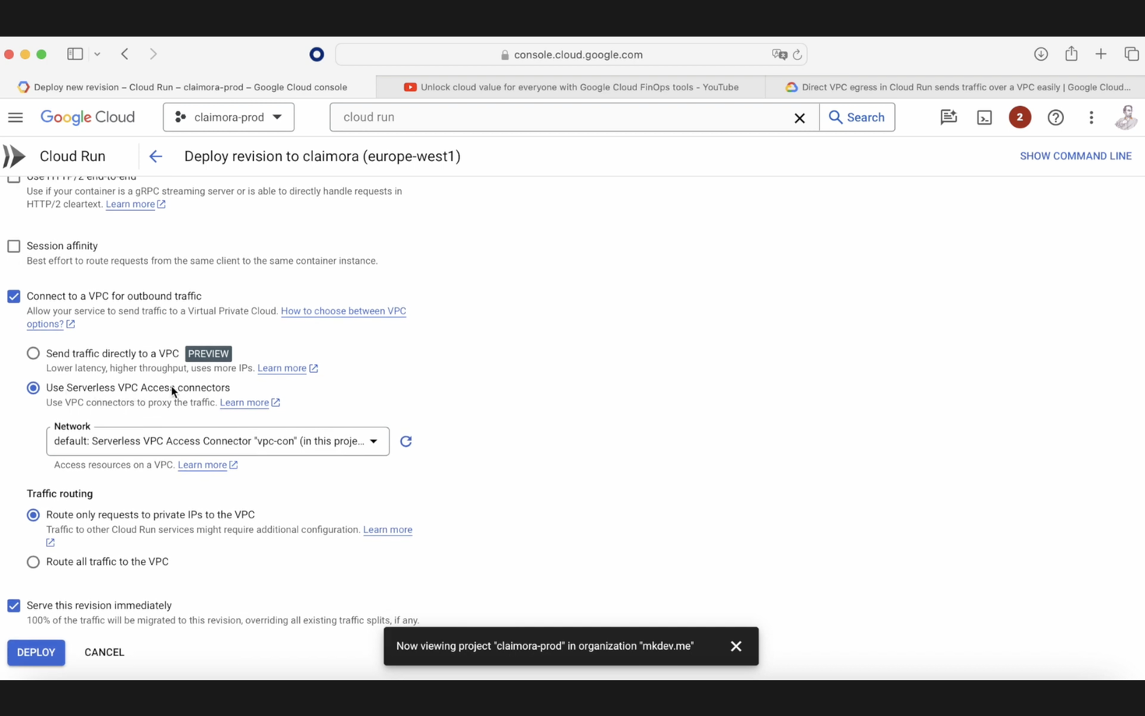Toggle the Safari sidebar icon

coord(75,54)
